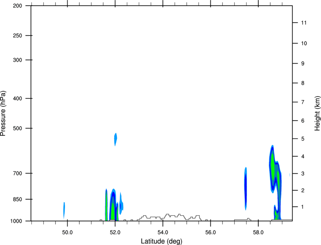Screen dimensions: 321x245
Task: Pick the 5 km height label
Action: click(x=303, y=139)
